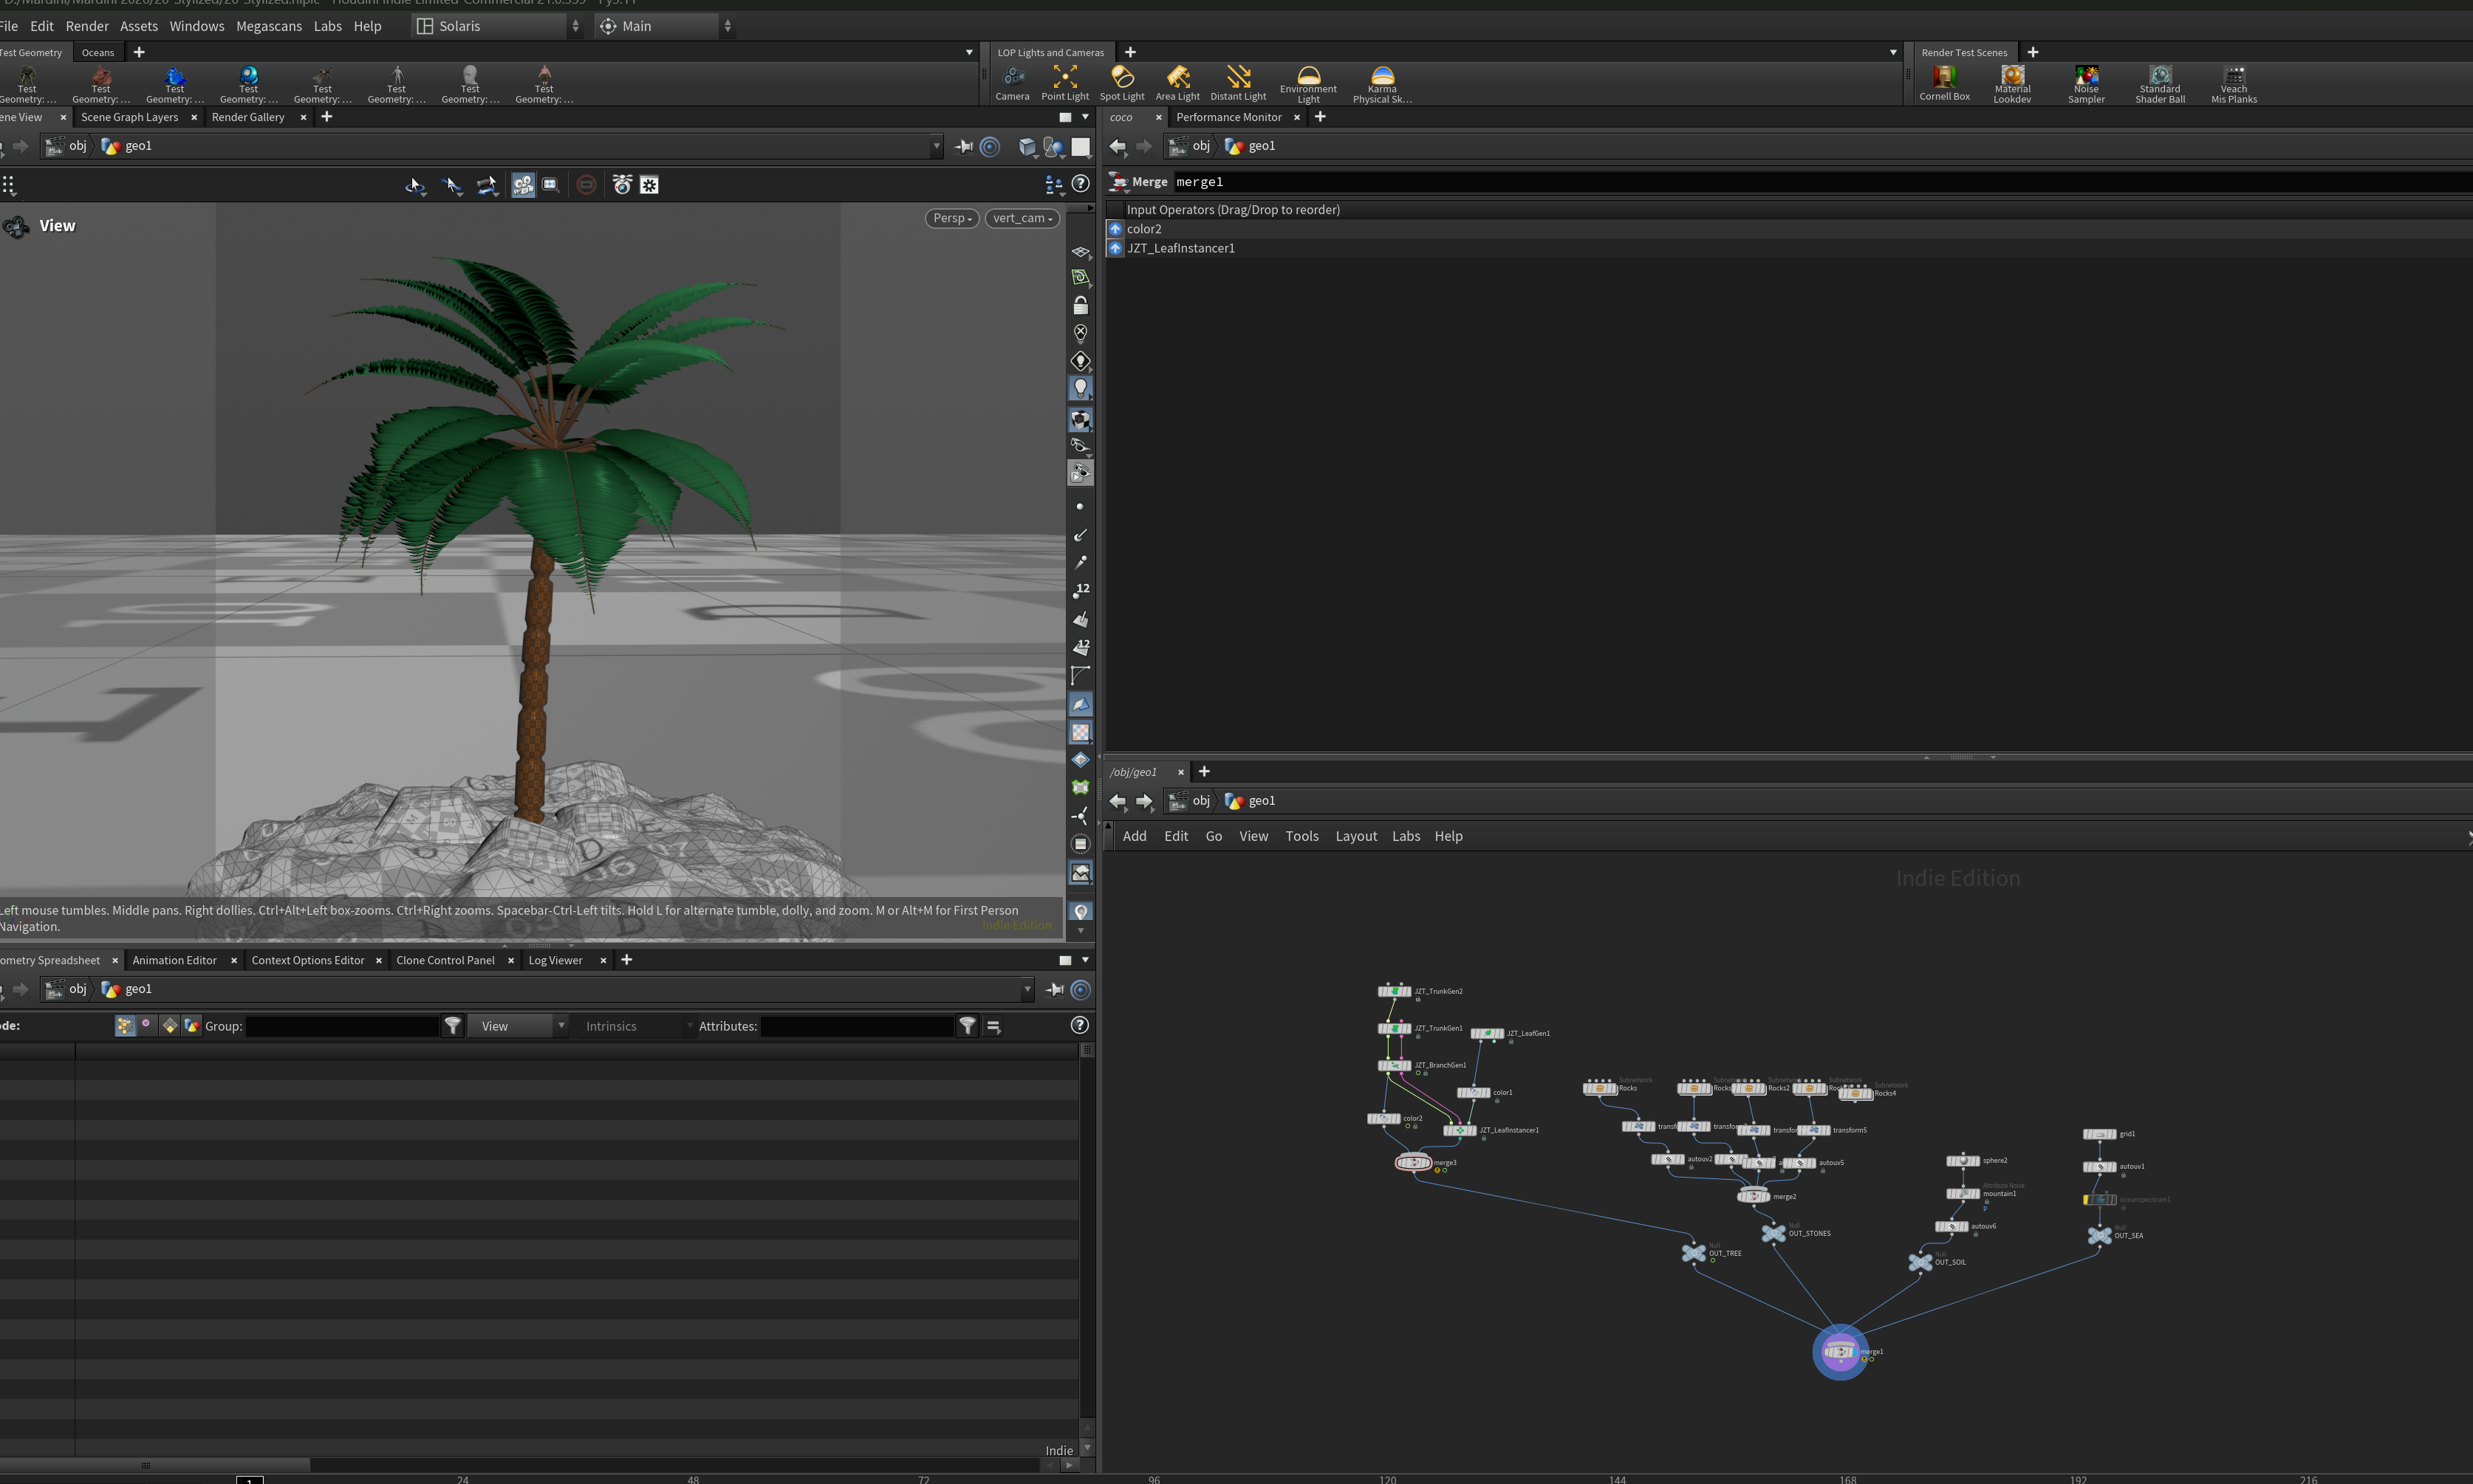
Task: Load the Standard Shader Ball scene
Action: (2160, 84)
